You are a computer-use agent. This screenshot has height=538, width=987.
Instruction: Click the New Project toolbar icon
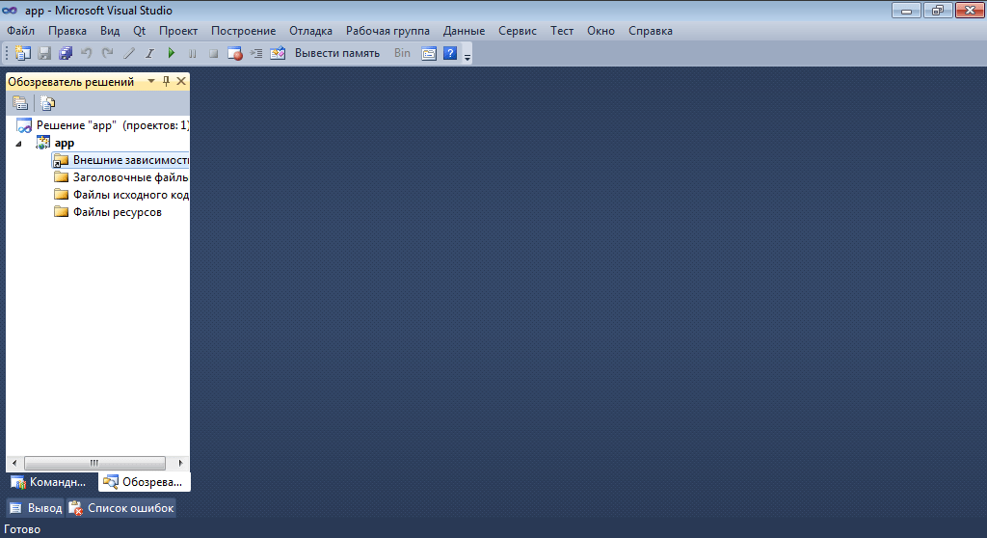[x=23, y=54]
